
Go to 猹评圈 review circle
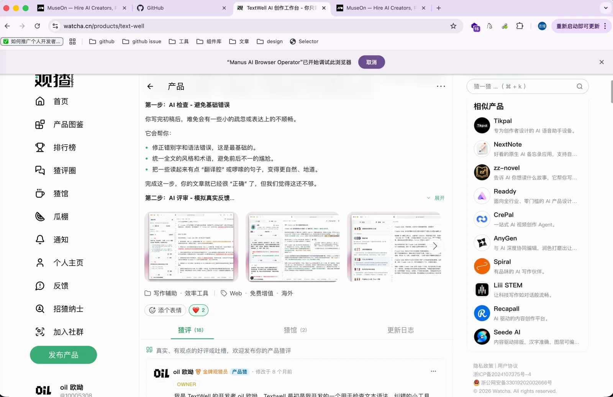(x=55, y=170)
